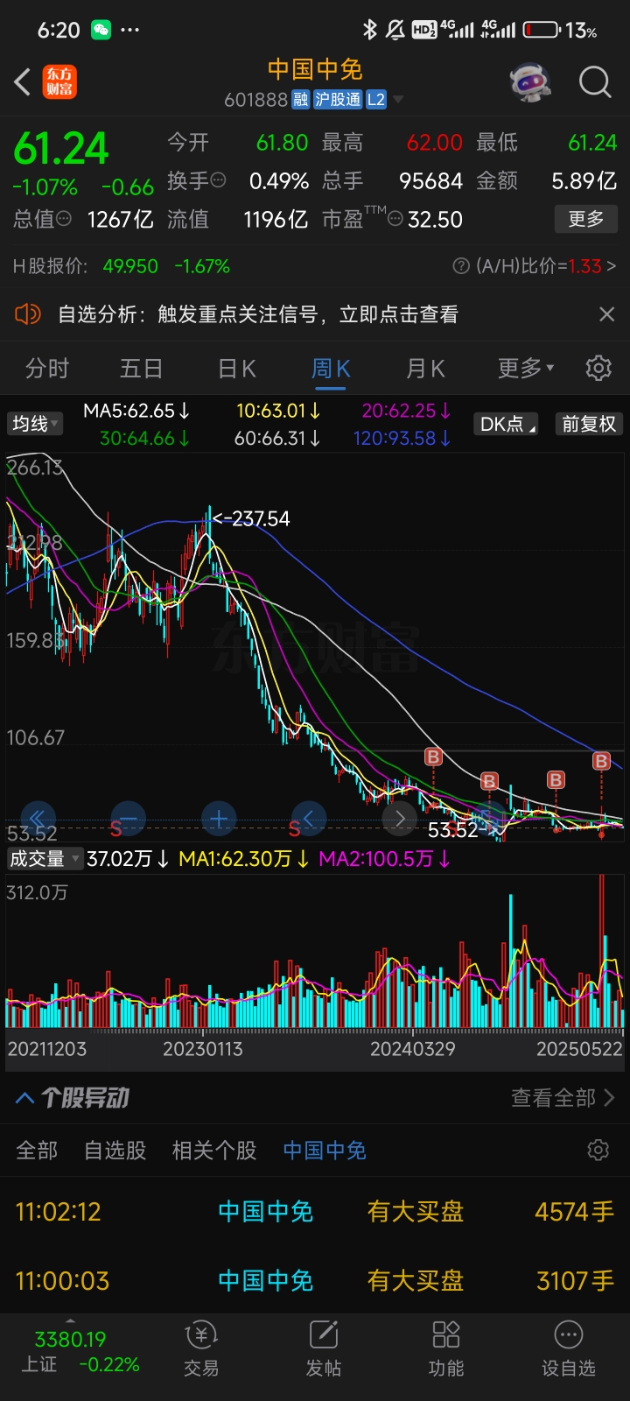This screenshot has height=1401, width=630.
Task: Toggle the DK点 indicator
Action: pyautogui.click(x=507, y=425)
